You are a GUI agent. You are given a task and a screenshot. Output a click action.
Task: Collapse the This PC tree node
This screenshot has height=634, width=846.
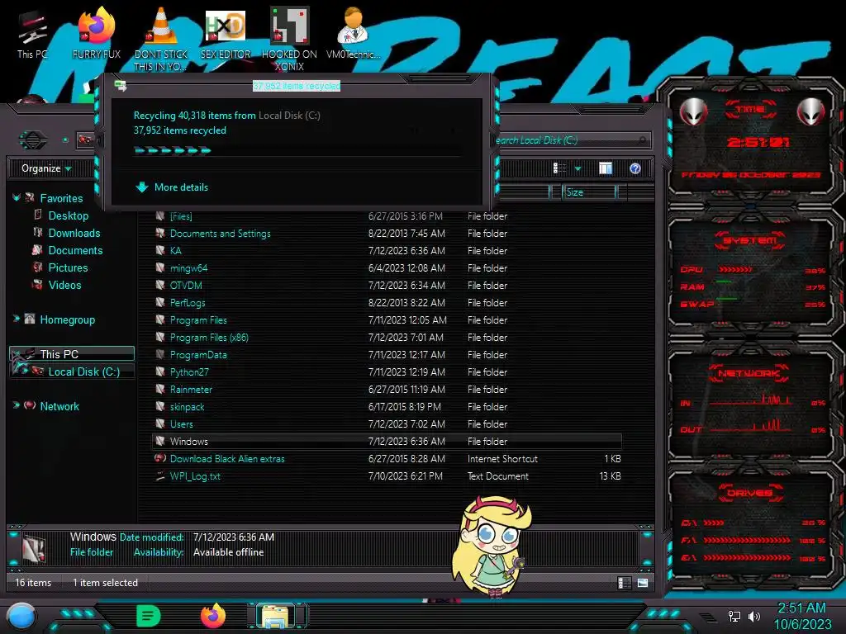17,353
